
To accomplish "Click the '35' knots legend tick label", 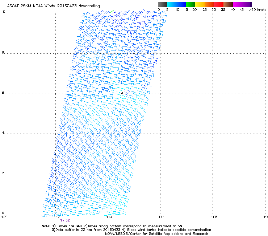I will coord(223,10).
